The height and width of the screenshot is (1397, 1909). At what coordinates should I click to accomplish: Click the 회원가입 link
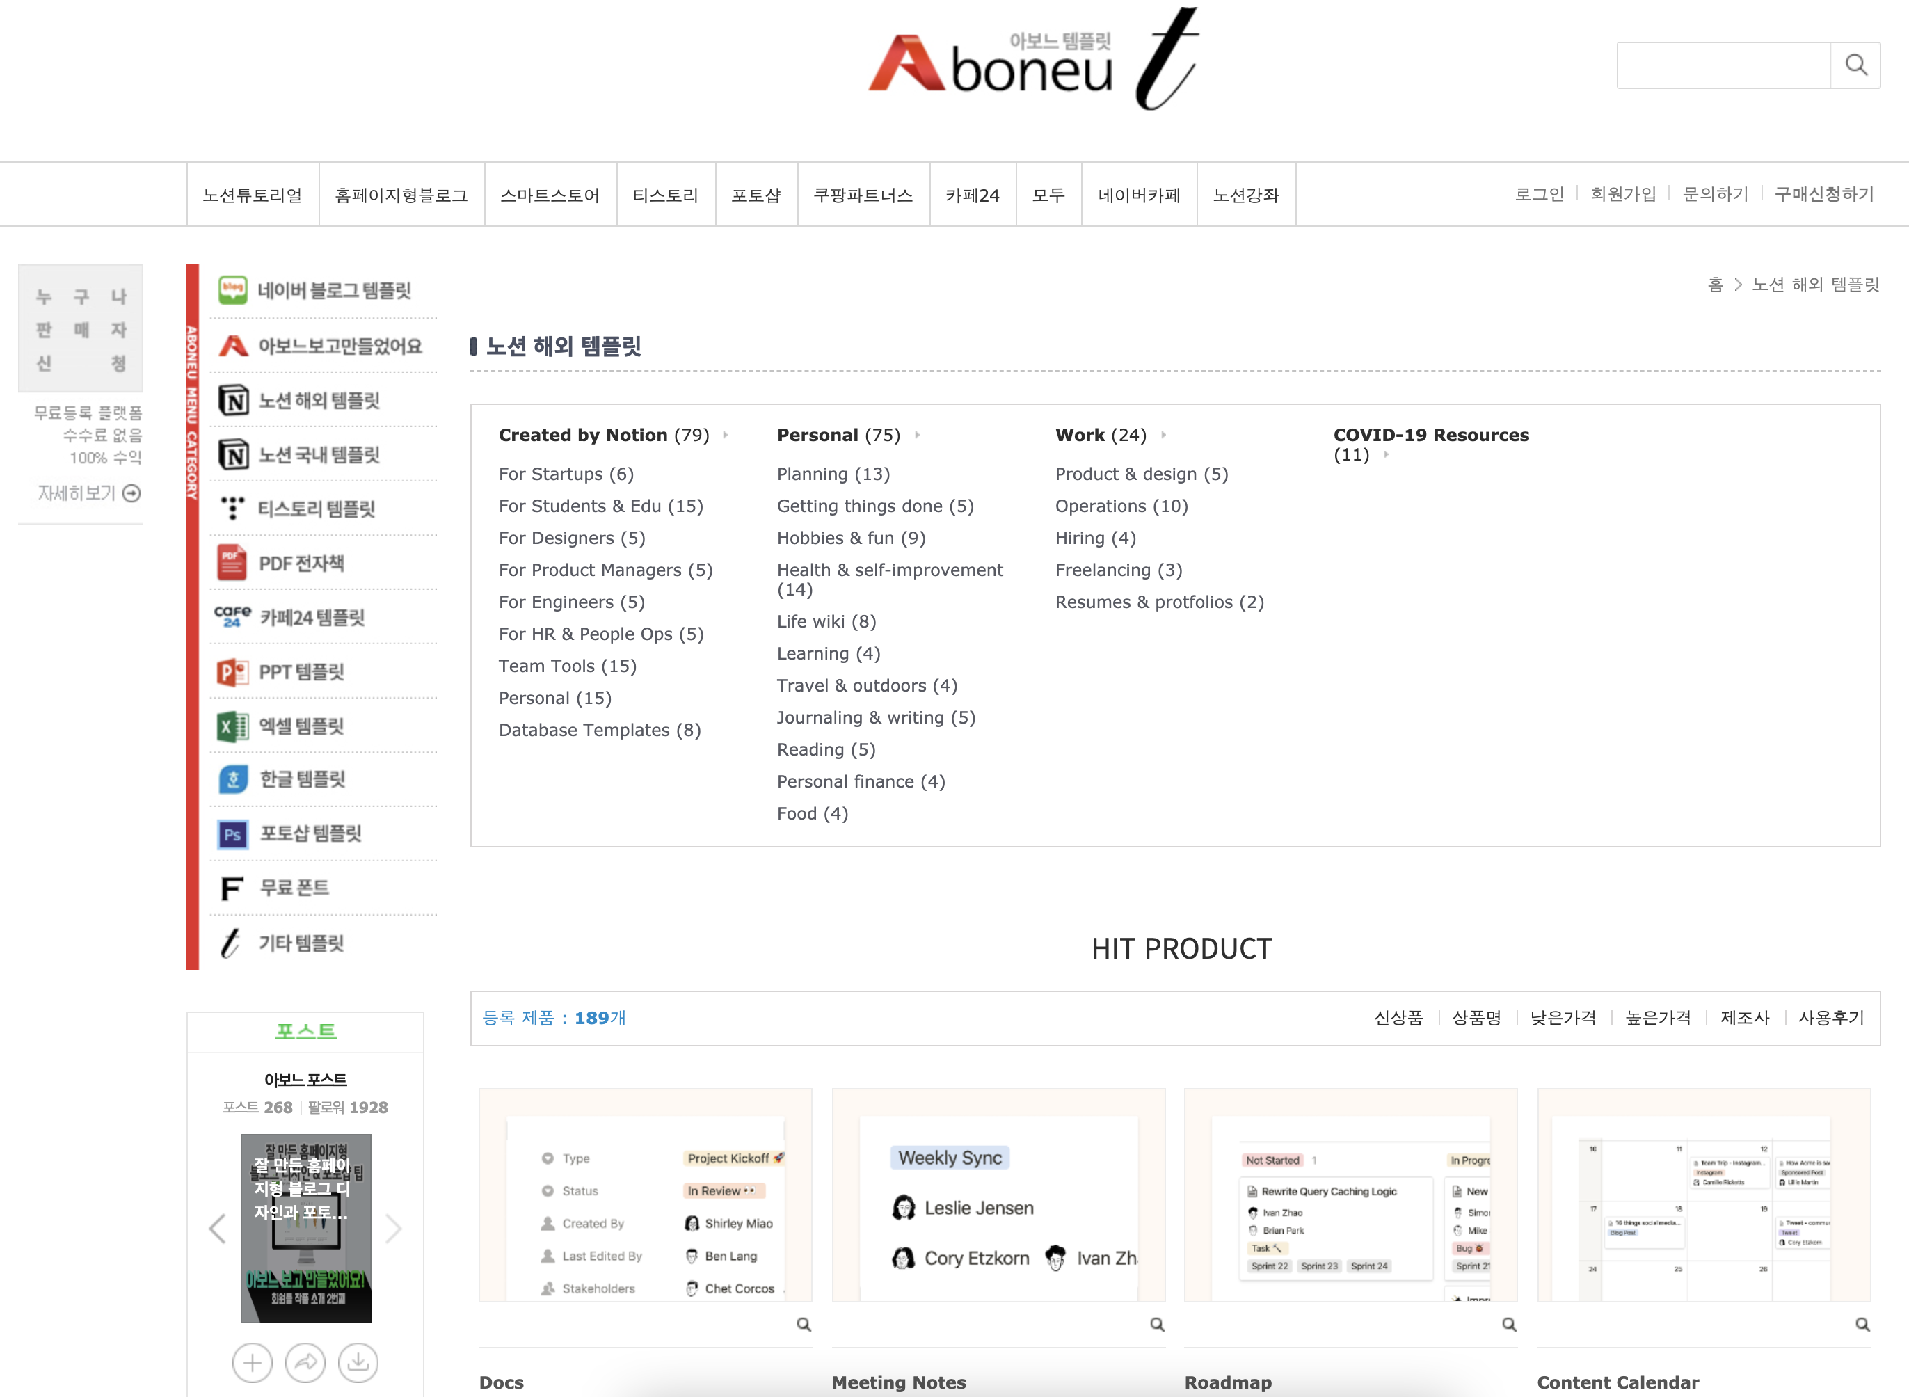(x=1623, y=195)
